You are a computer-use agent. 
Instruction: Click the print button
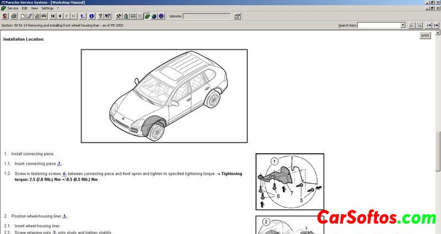425,35
